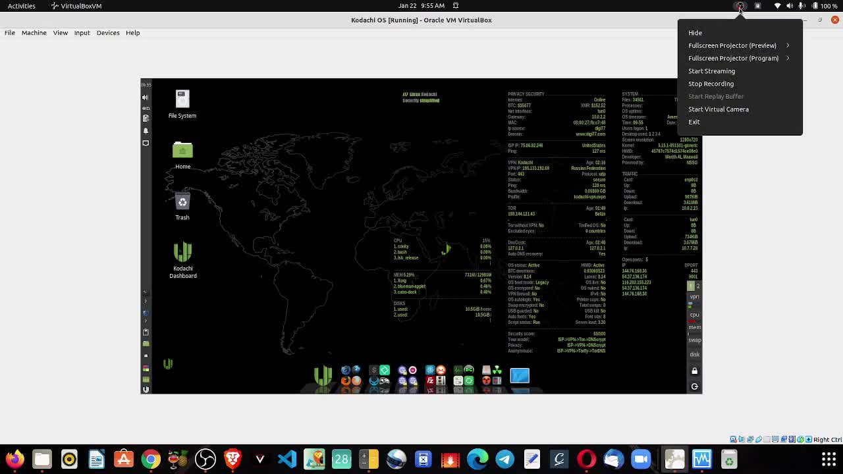Screen dimensions: 843x474
Task: Open Wi-Fi status from system tray
Action: [777, 6]
